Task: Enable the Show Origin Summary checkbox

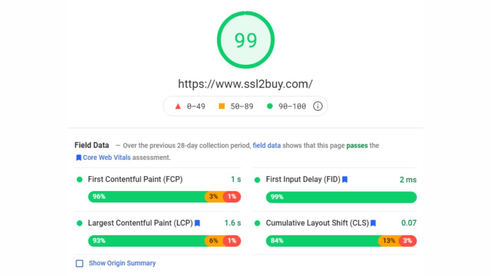Action: coord(79,263)
